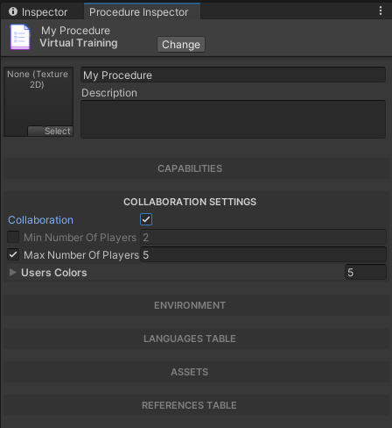Screen dimensions: 392x428
Task: Click Select on the Texture 2D slot
Action: pos(50,131)
